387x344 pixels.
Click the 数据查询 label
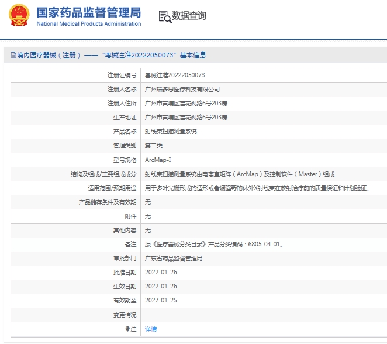point(189,16)
